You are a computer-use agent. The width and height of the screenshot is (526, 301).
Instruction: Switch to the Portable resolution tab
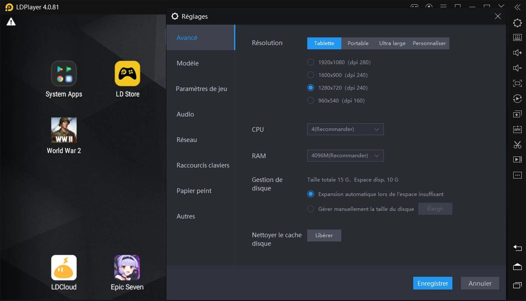358,43
